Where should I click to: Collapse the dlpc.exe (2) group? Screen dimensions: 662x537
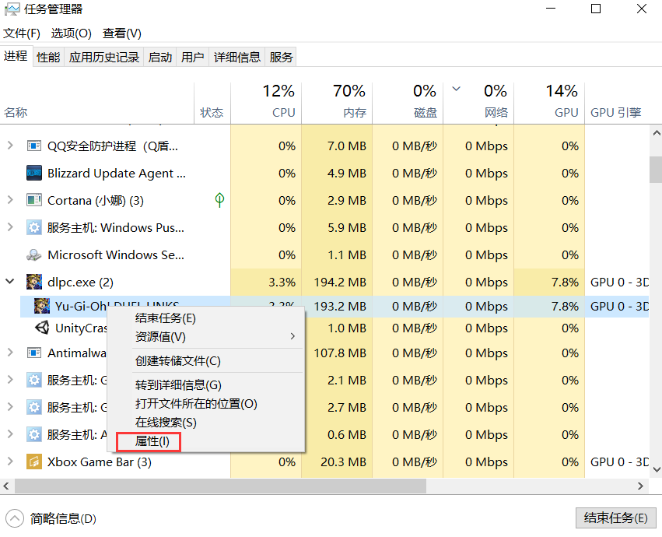pos(10,282)
